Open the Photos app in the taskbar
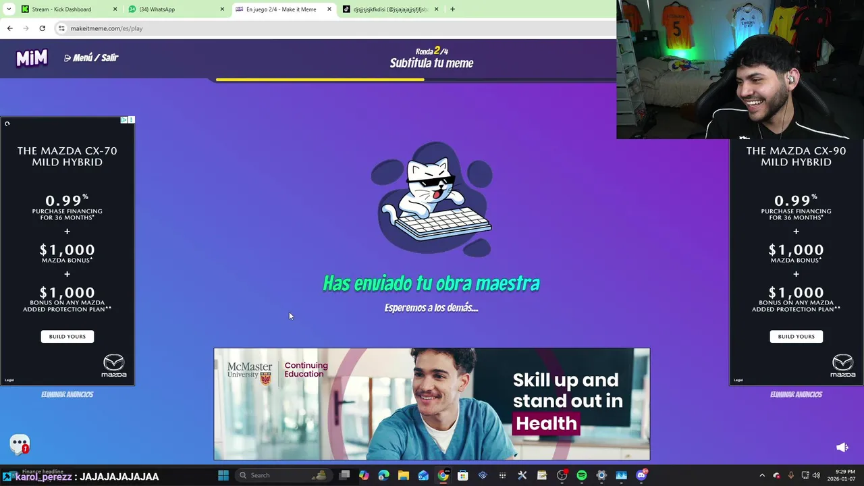The width and height of the screenshot is (864, 486). click(621, 475)
